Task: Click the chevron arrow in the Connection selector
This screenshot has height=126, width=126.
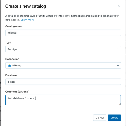Action: coord(118,66)
